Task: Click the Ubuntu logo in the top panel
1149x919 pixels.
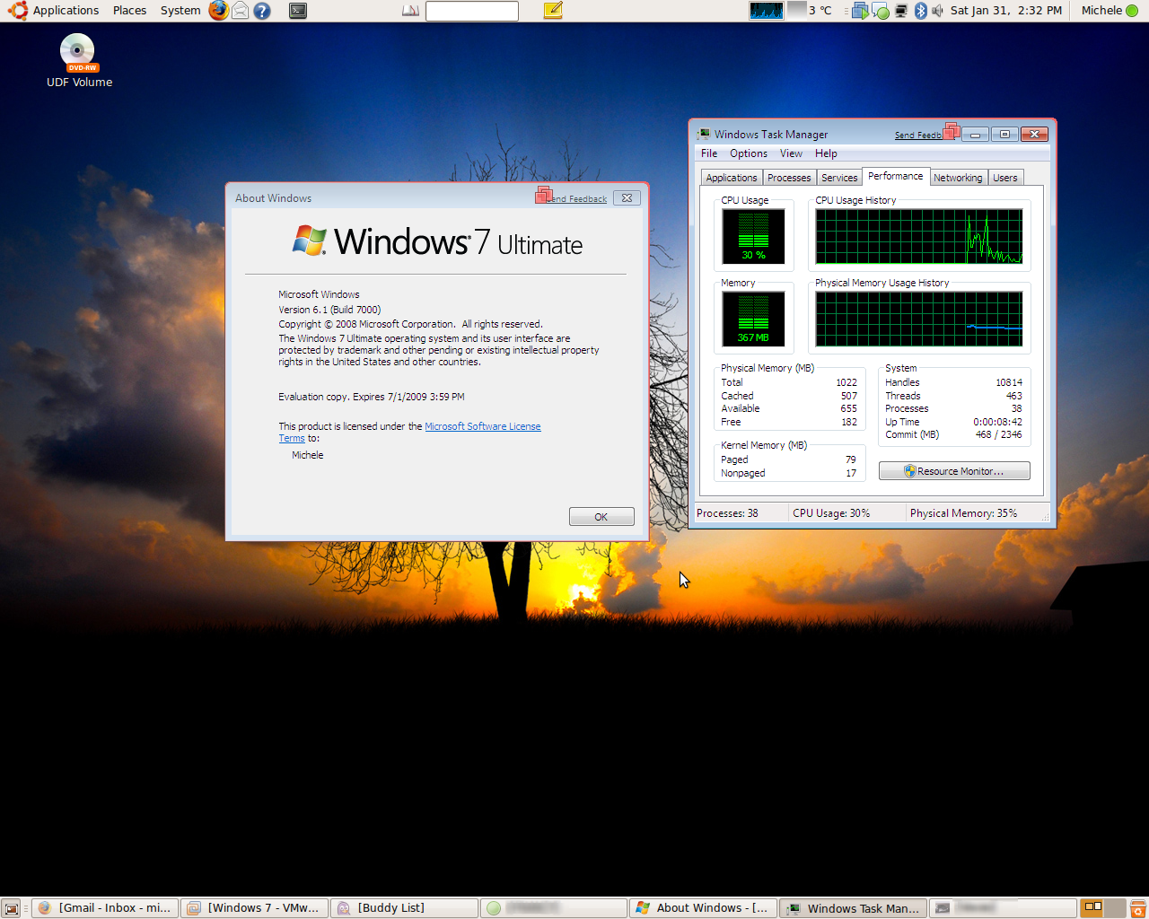Action: (x=17, y=11)
